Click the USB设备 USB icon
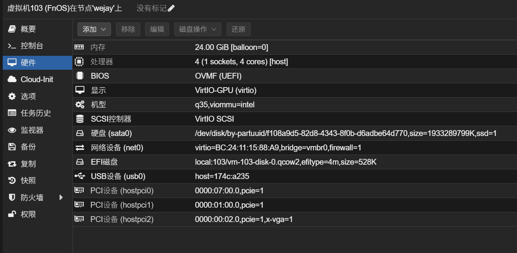The height and width of the screenshot is (253, 517). coord(80,176)
